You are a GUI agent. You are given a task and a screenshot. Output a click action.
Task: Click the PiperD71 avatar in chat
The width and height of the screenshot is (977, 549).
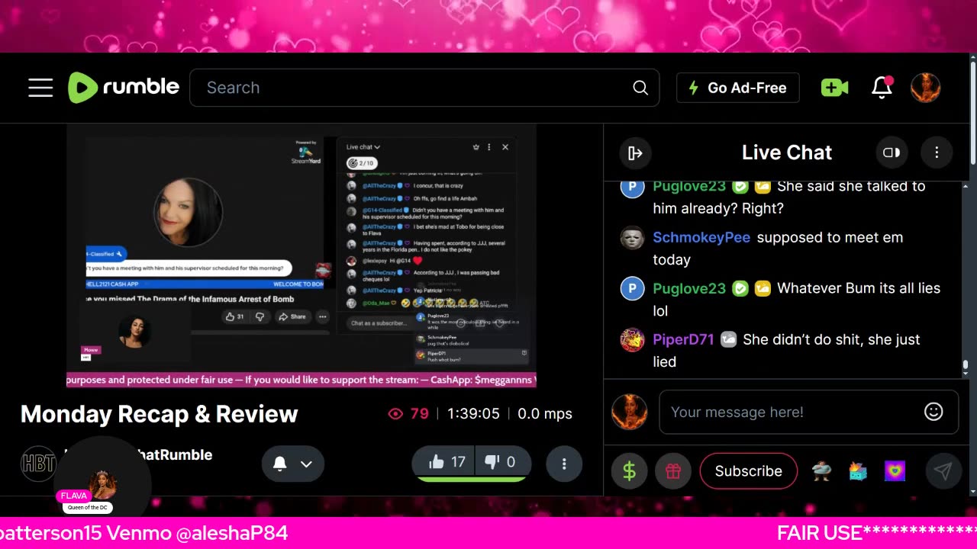coord(632,340)
